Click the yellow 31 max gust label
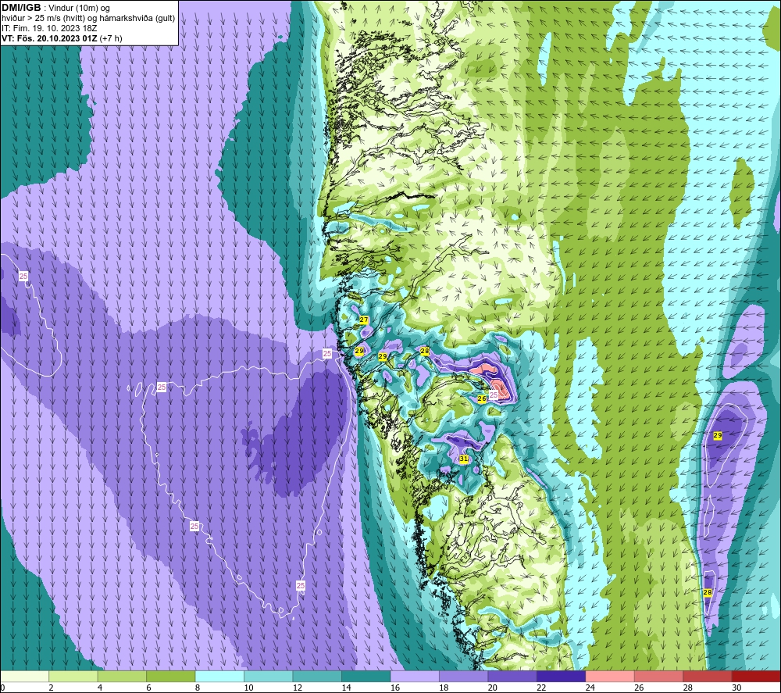The image size is (781, 693). tap(464, 459)
